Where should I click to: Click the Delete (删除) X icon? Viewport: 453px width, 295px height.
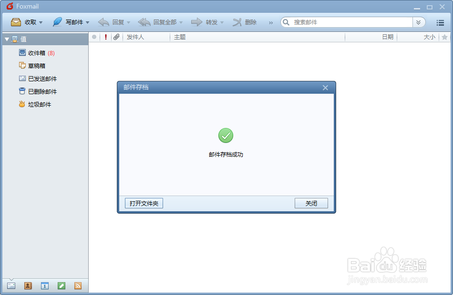(237, 22)
